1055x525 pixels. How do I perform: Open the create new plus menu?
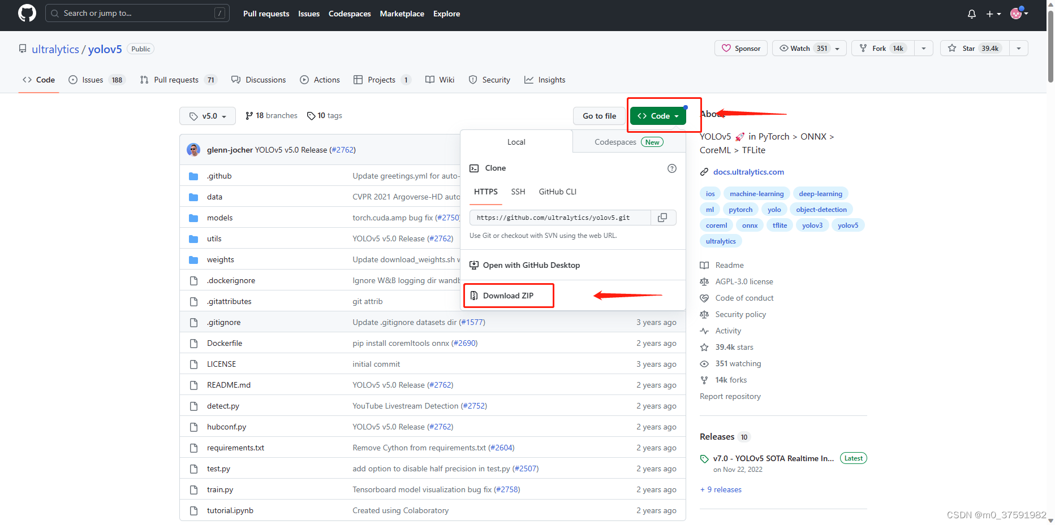(993, 14)
